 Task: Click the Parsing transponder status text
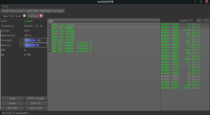click(x=17, y=113)
